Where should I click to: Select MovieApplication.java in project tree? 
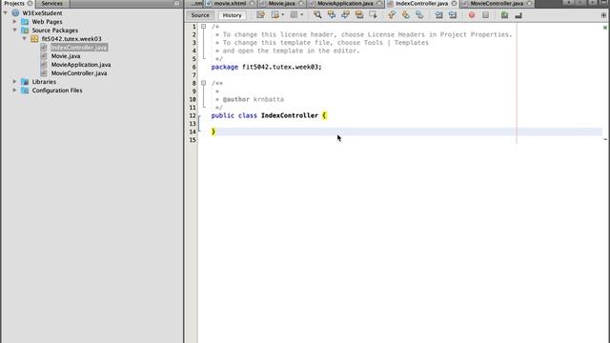(x=81, y=65)
